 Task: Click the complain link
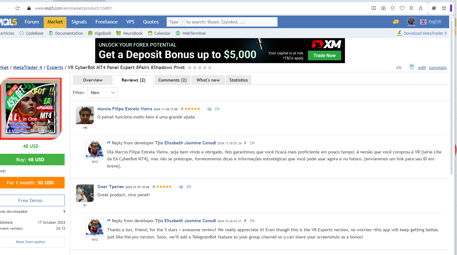point(438,67)
